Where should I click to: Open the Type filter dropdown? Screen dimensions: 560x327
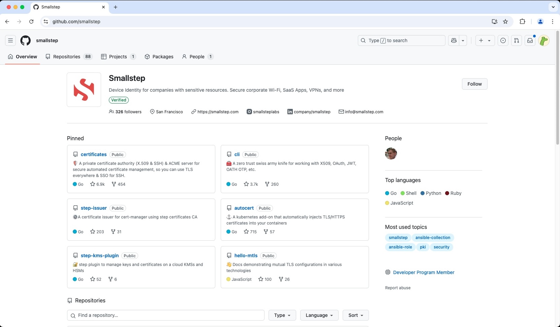click(282, 315)
